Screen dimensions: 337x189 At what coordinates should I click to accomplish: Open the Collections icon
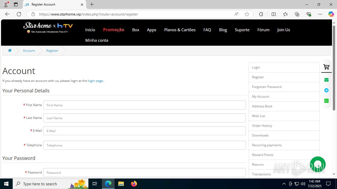297,14
